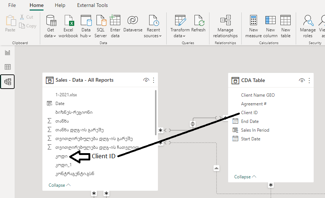The width and height of the screenshot is (325, 198).
Task: Select the თვითღირებულება დღგ-ის გარეშე field
Action: click(x=94, y=139)
